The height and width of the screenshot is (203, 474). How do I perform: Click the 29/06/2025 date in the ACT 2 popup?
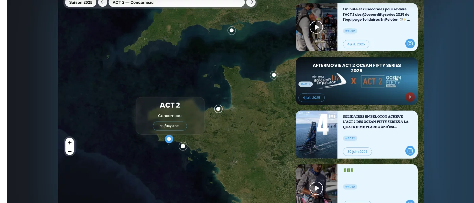[170, 126]
